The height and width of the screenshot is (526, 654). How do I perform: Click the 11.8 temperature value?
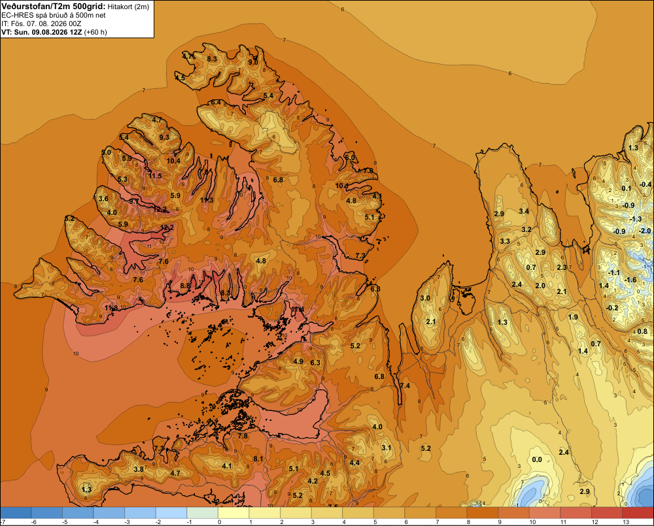[111, 308]
